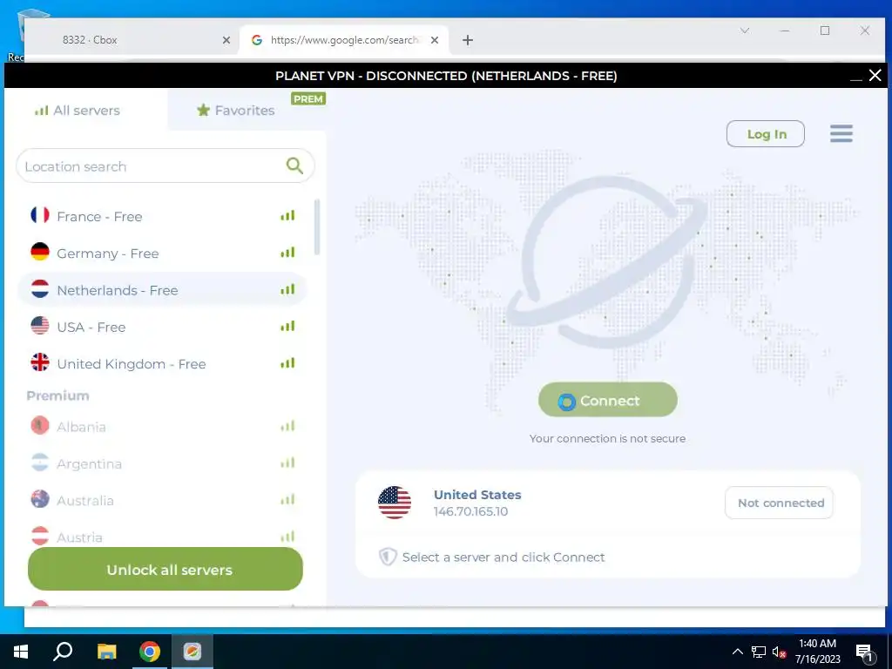The width and height of the screenshot is (892, 669).
Task: Select United Kingdom - Free server
Action: pos(163,363)
